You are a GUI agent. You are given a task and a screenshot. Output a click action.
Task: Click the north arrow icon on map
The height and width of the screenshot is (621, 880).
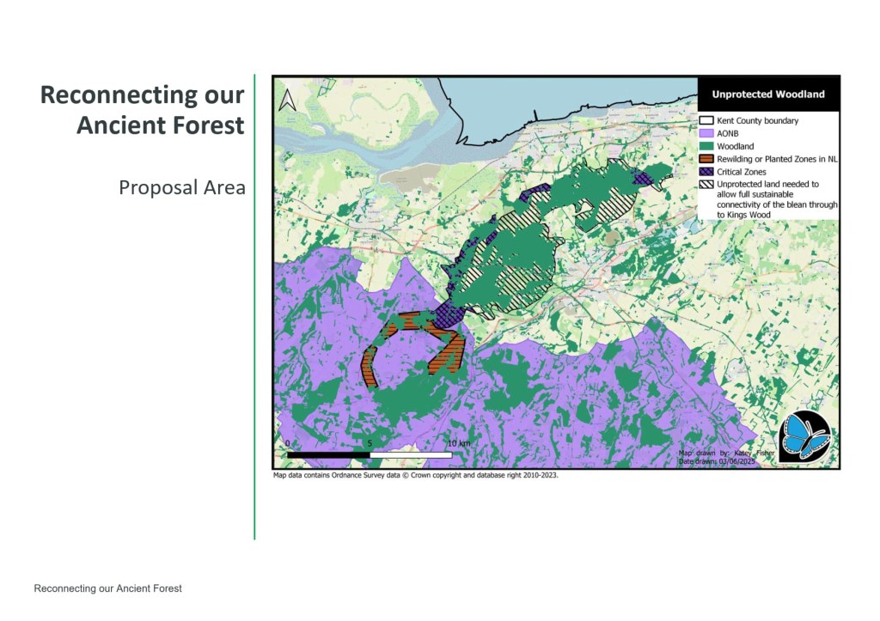pos(289,100)
